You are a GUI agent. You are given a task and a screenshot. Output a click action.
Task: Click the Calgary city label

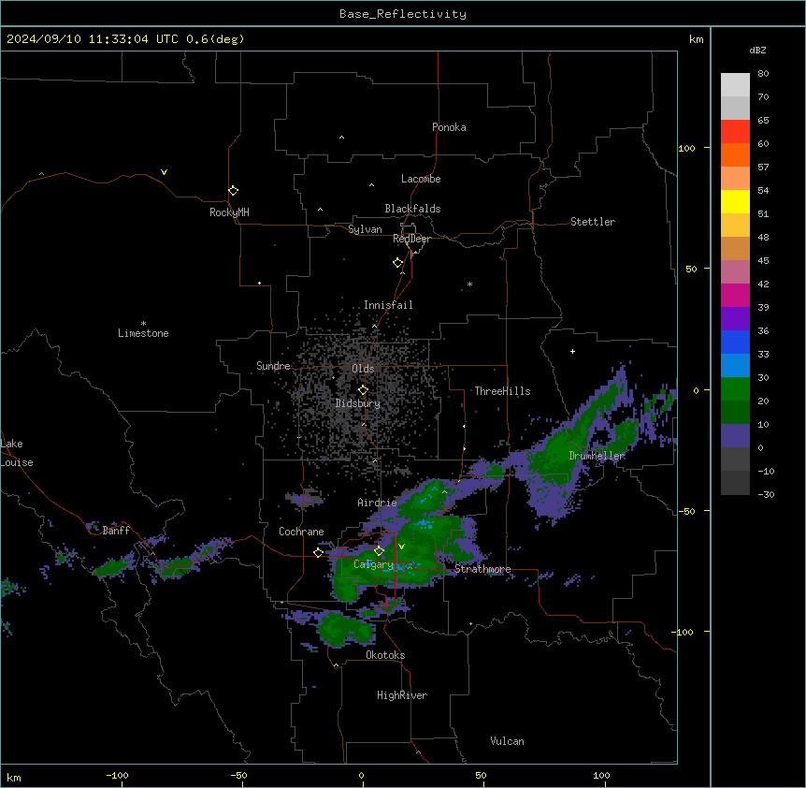click(373, 564)
